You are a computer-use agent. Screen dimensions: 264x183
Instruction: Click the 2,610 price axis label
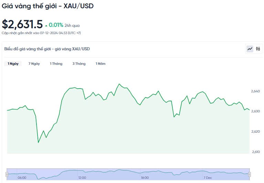[255, 152]
